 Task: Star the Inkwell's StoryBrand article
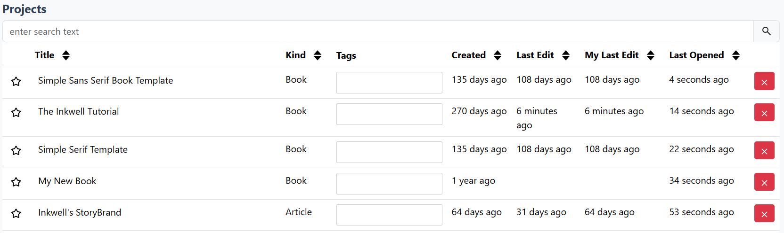16,213
